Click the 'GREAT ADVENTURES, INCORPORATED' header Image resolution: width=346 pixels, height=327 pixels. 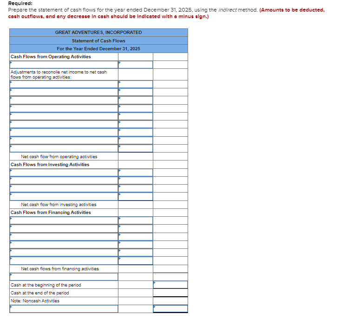(98, 33)
